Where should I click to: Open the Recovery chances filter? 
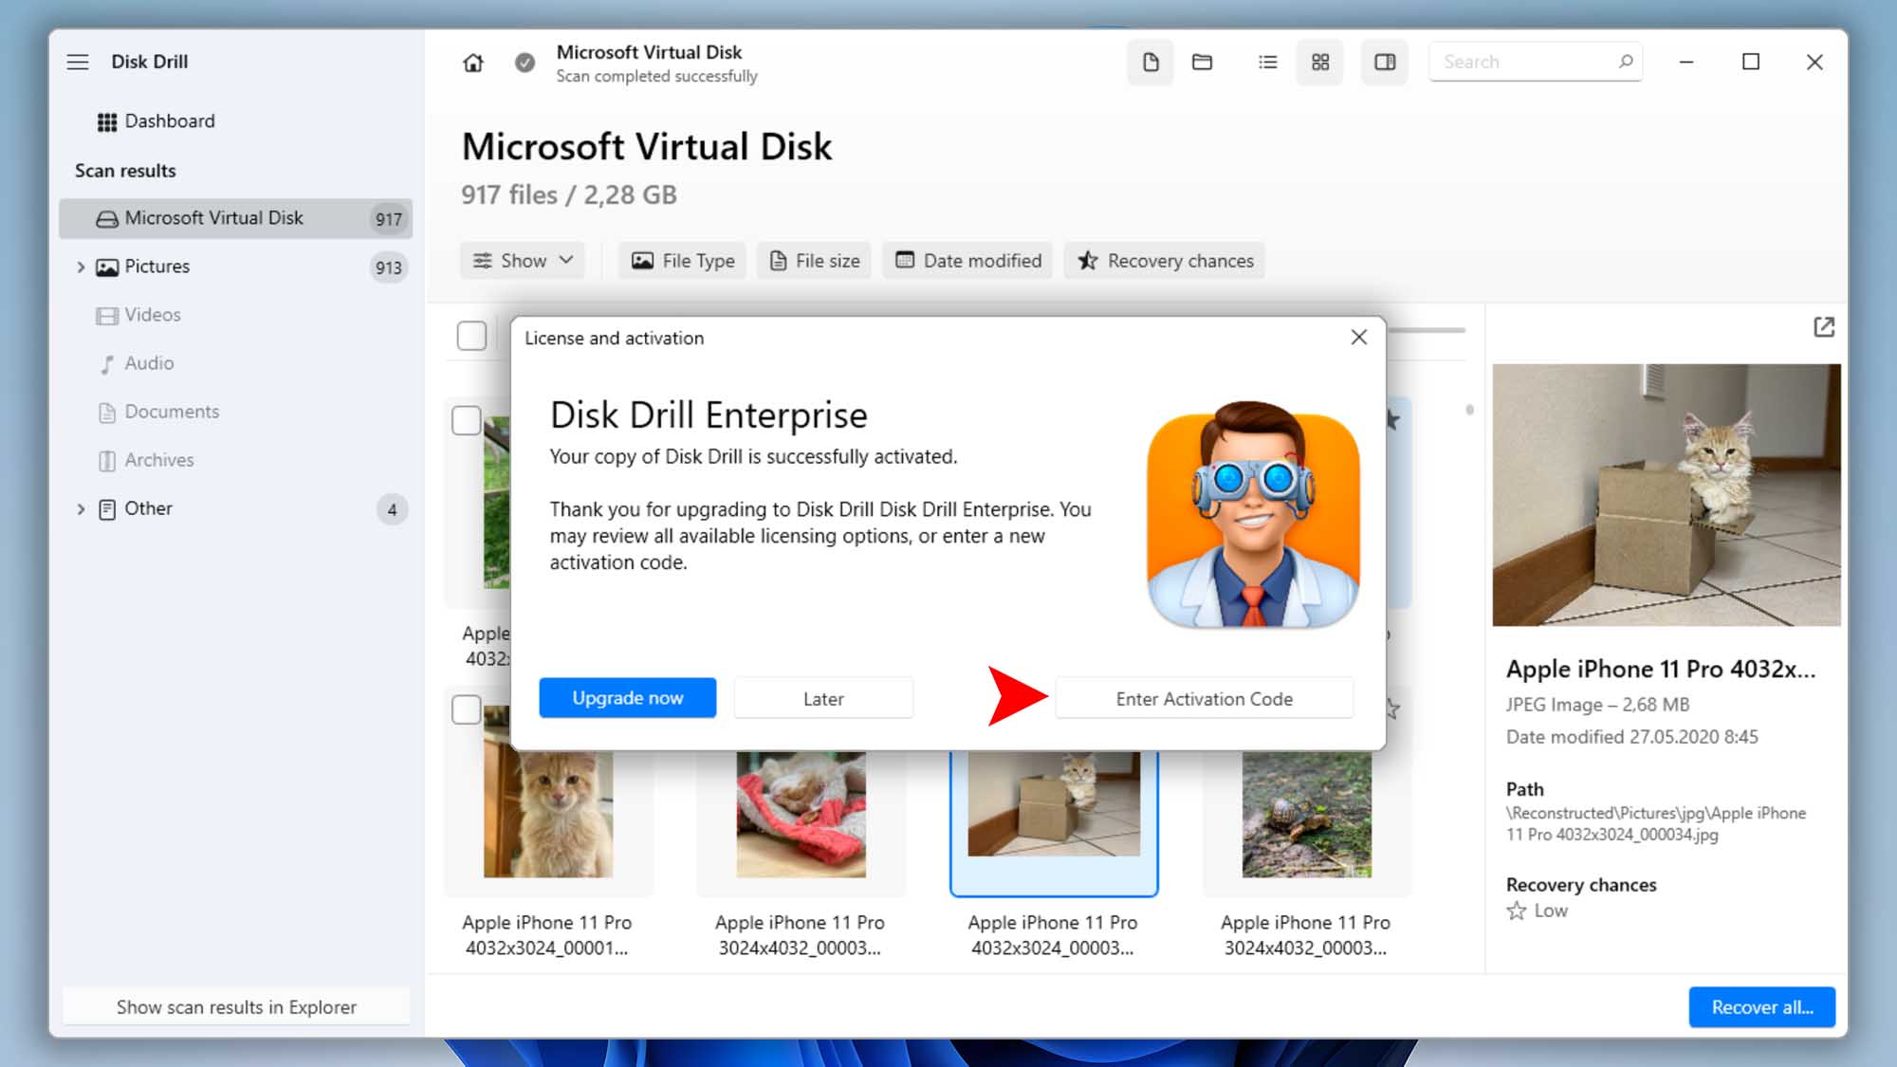tap(1165, 261)
